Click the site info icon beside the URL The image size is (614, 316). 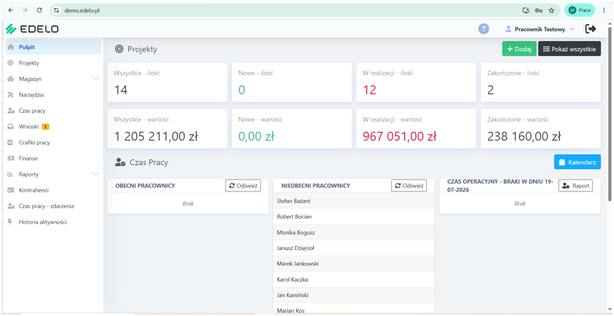point(56,10)
